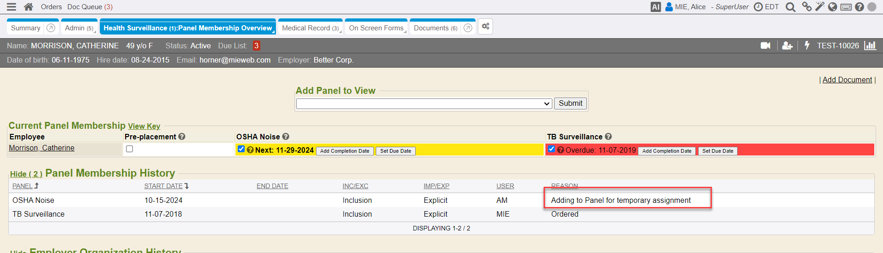
Task: Click the tab settings gears icon
Action: tap(485, 27)
